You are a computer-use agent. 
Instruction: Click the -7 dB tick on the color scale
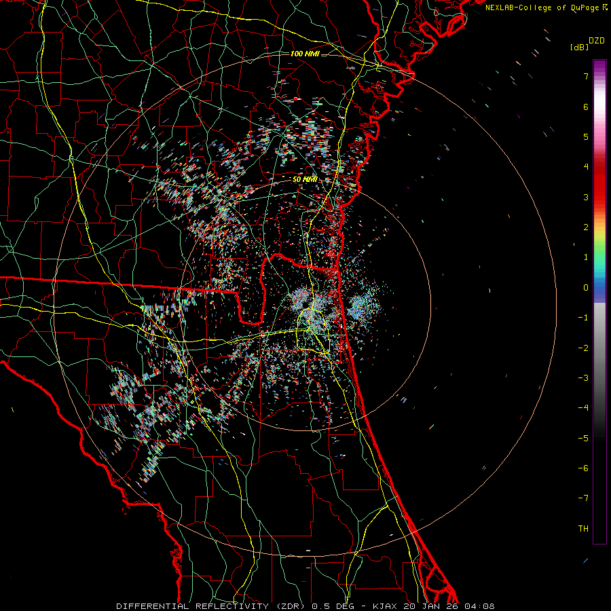coord(583,498)
